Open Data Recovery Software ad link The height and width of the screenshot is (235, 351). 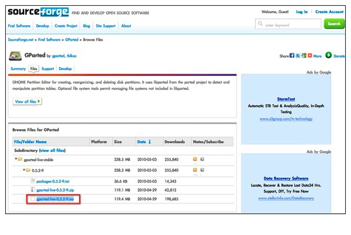tap(286, 178)
